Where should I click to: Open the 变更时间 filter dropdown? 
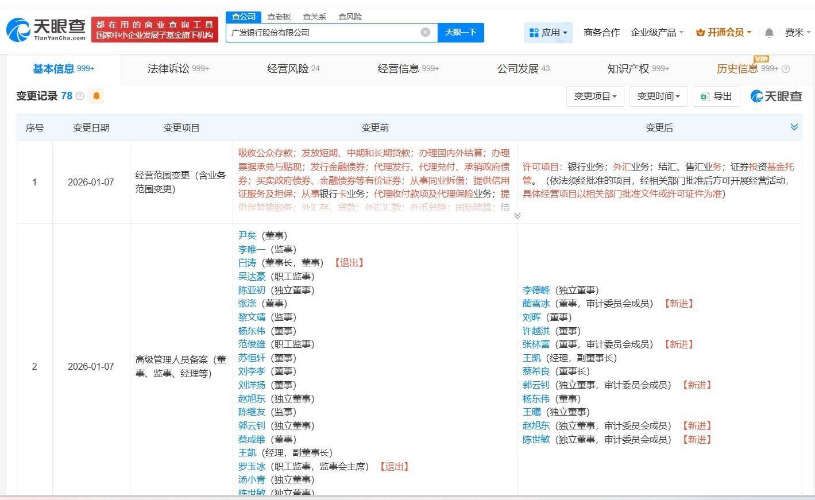(x=658, y=96)
